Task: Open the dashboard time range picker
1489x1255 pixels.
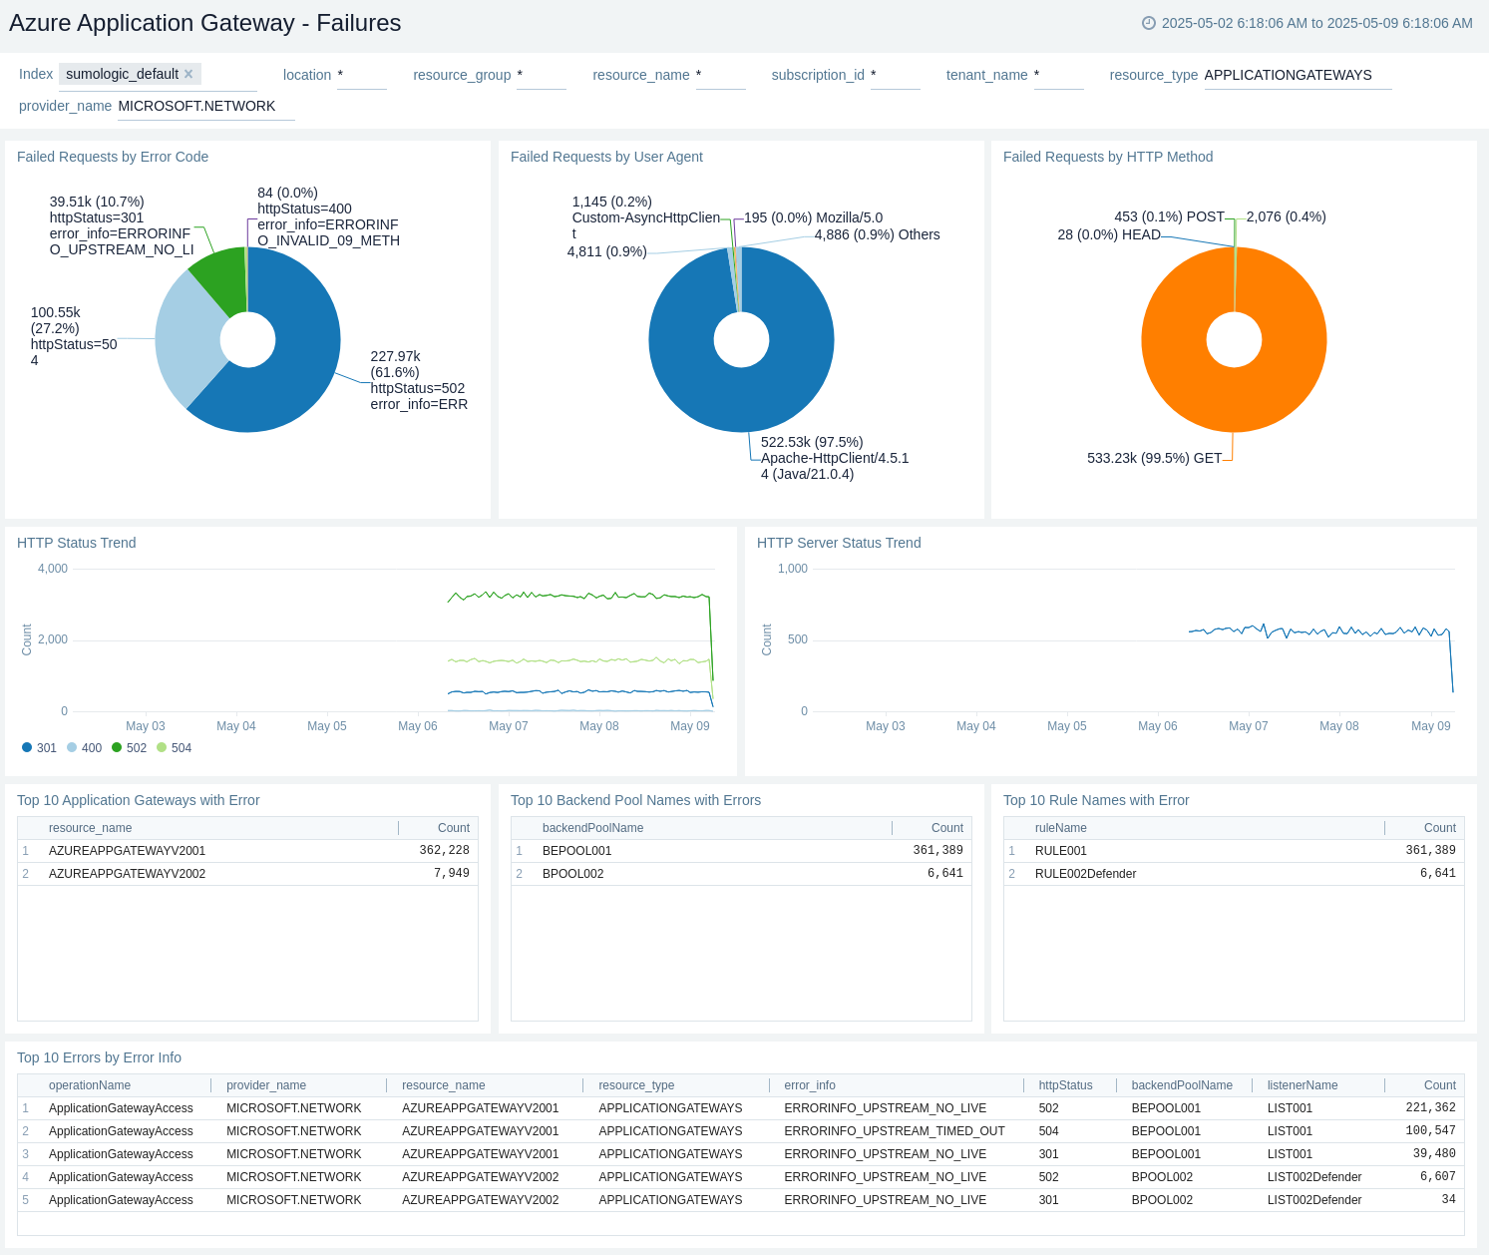Action: (x=1306, y=23)
